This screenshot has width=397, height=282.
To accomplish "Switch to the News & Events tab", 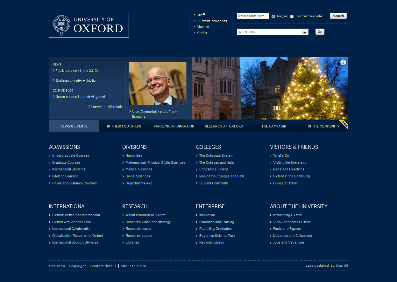I will (74, 126).
